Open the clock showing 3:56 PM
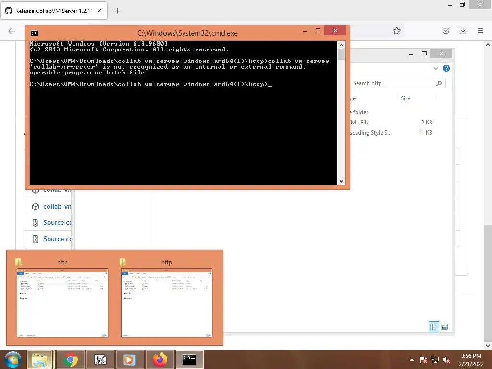Image resolution: width=492 pixels, height=369 pixels. coord(471,360)
